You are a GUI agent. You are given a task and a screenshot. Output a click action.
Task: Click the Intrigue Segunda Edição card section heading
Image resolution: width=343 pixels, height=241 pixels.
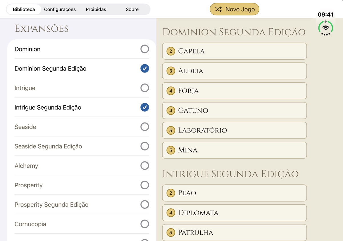tap(230, 174)
